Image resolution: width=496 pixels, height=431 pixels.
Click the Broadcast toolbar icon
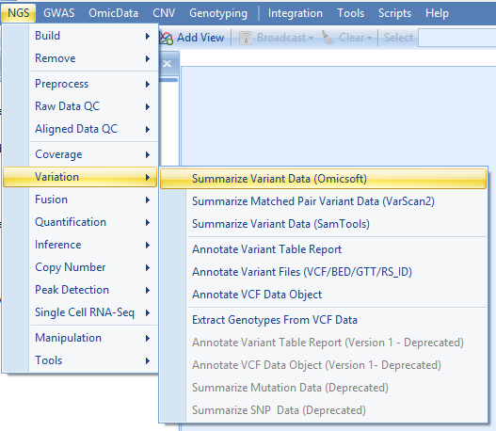pos(246,38)
